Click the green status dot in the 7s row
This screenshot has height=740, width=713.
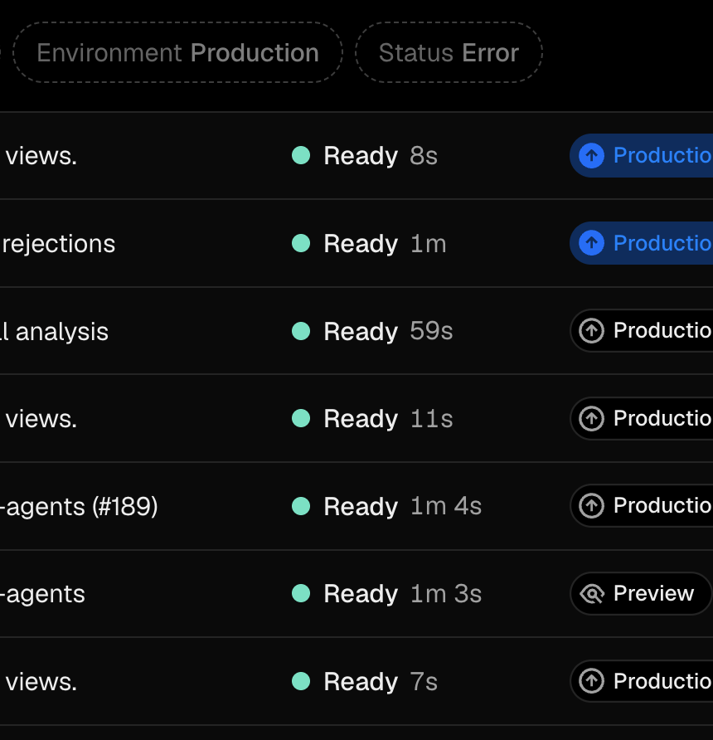tap(301, 681)
